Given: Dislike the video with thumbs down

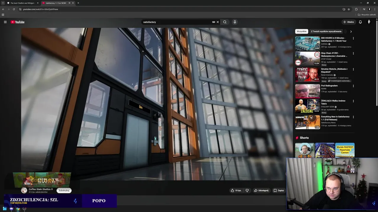Looking at the screenshot, I should (247, 191).
